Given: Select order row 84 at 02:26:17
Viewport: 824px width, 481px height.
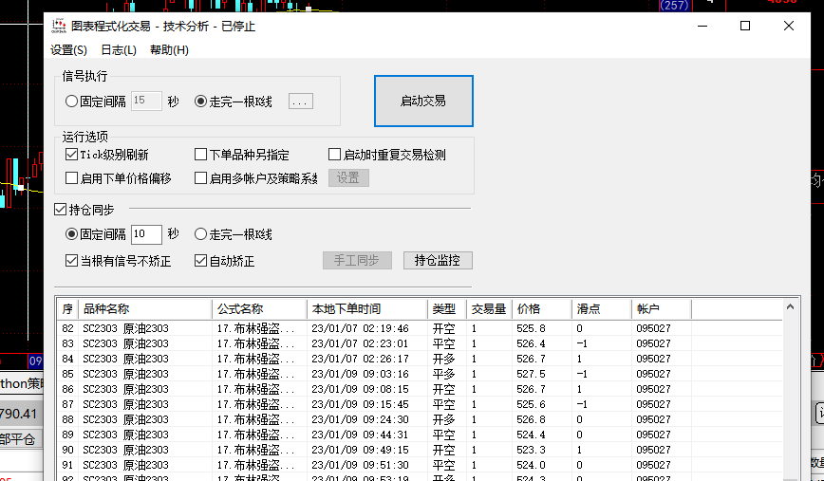Looking at the screenshot, I should click(x=420, y=359).
